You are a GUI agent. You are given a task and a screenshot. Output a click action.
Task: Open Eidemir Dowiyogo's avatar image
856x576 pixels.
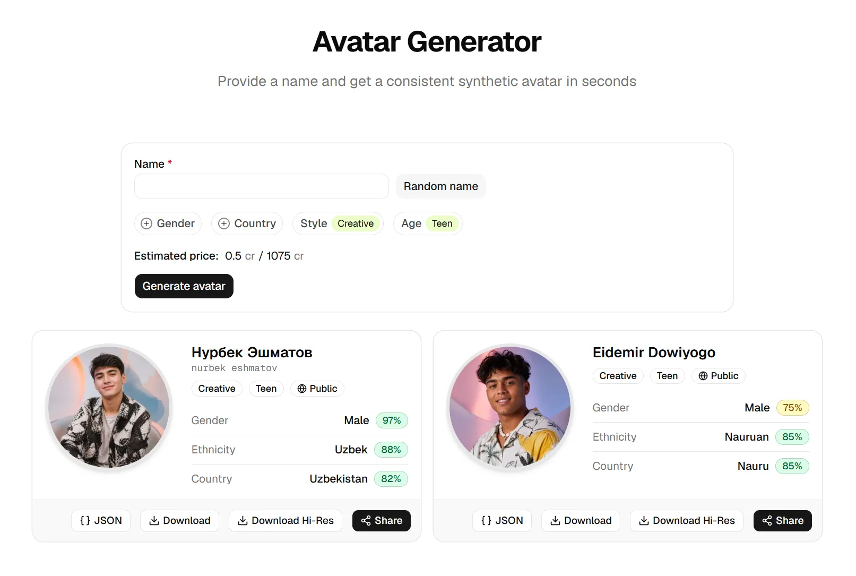510,407
